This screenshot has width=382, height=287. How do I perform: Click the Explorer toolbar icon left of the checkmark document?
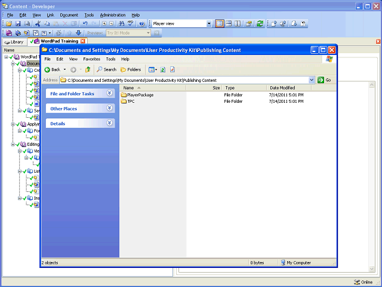pos(163,69)
